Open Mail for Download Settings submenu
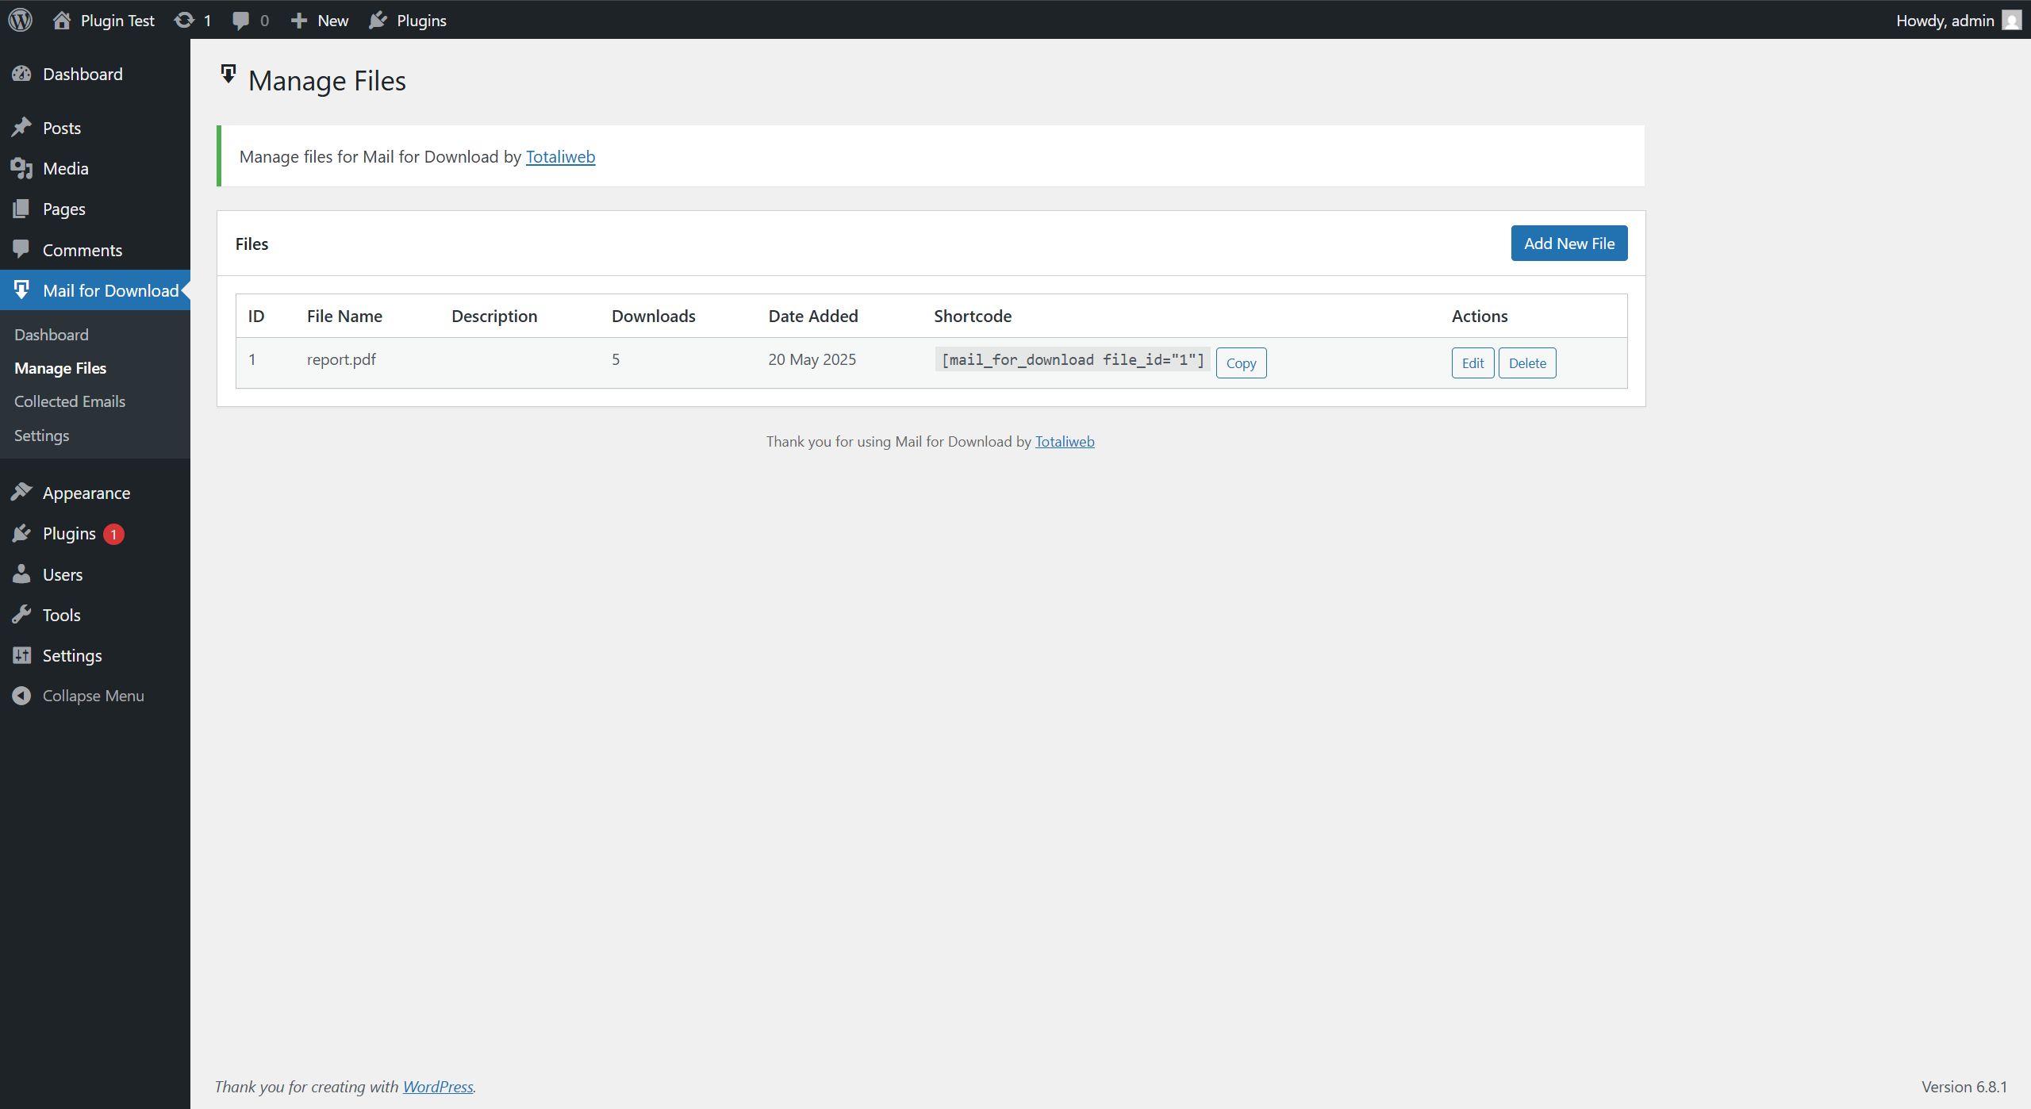Viewport: 2031px width, 1109px height. (41, 436)
